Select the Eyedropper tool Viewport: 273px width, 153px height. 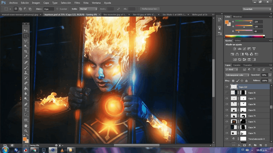(x=26, y=57)
